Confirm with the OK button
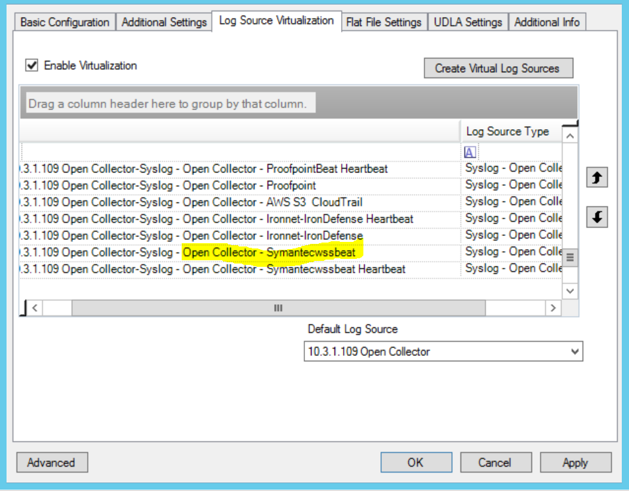The image size is (629, 491). [x=415, y=462]
